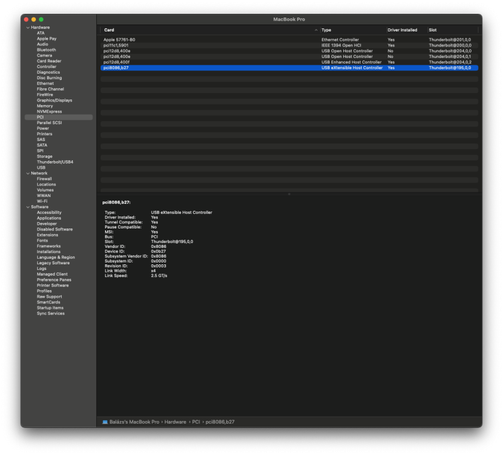Click the laptop icon in path bar
503x455 pixels.
[x=105, y=422]
